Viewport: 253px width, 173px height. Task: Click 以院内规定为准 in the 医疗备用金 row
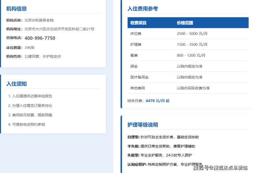[190, 77]
